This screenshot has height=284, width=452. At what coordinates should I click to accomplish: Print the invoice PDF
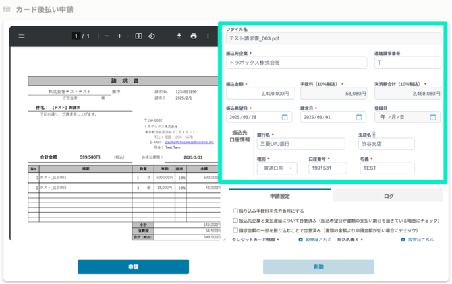coord(194,36)
